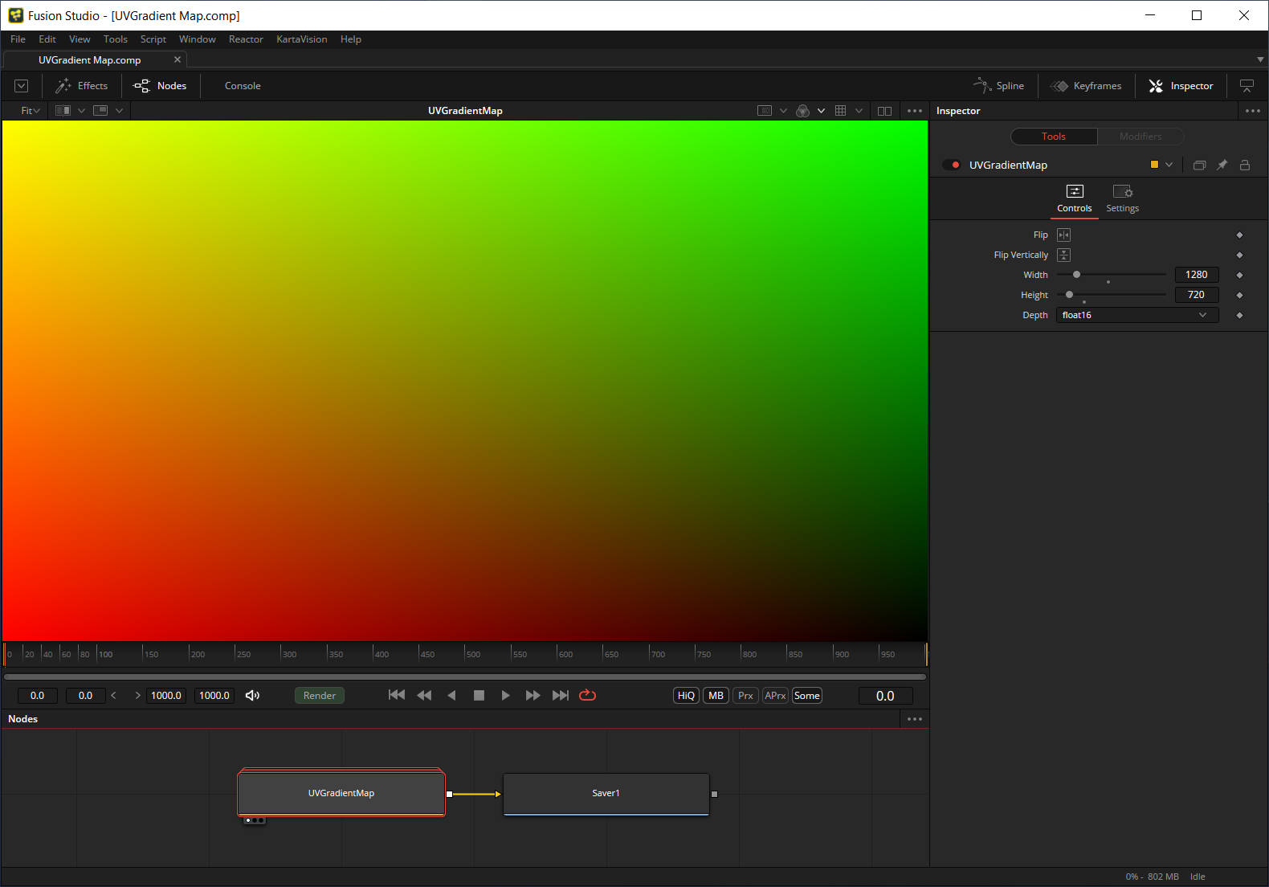This screenshot has width=1269, height=887.
Task: Open Inspector panel three-dot options
Action: (1253, 111)
